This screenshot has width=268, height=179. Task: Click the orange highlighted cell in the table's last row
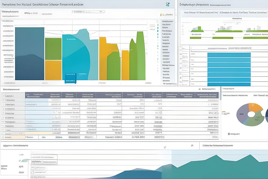[13, 137]
